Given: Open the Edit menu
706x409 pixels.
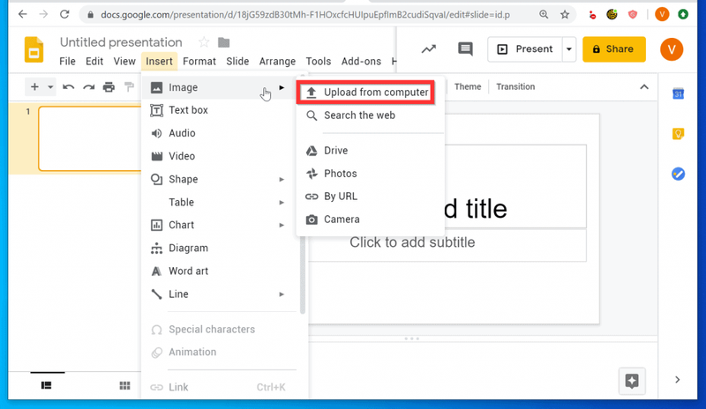Looking at the screenshot, I should 94,61.
